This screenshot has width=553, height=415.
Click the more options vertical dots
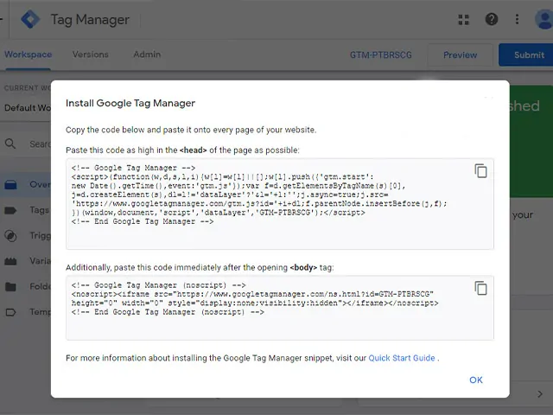coord(518,19)
